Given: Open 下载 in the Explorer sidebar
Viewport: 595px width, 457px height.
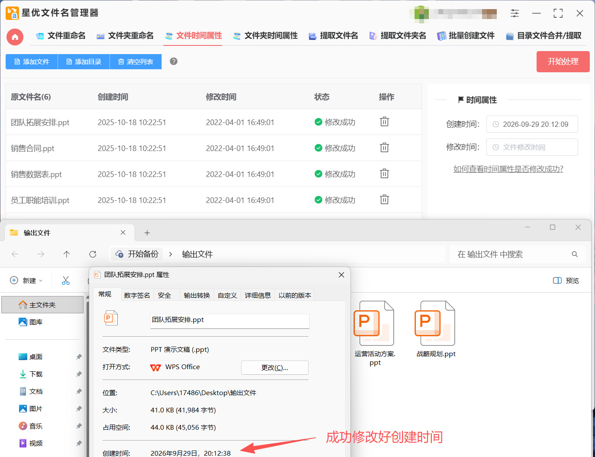Looking at the screenshot, I should coord(36,374).
